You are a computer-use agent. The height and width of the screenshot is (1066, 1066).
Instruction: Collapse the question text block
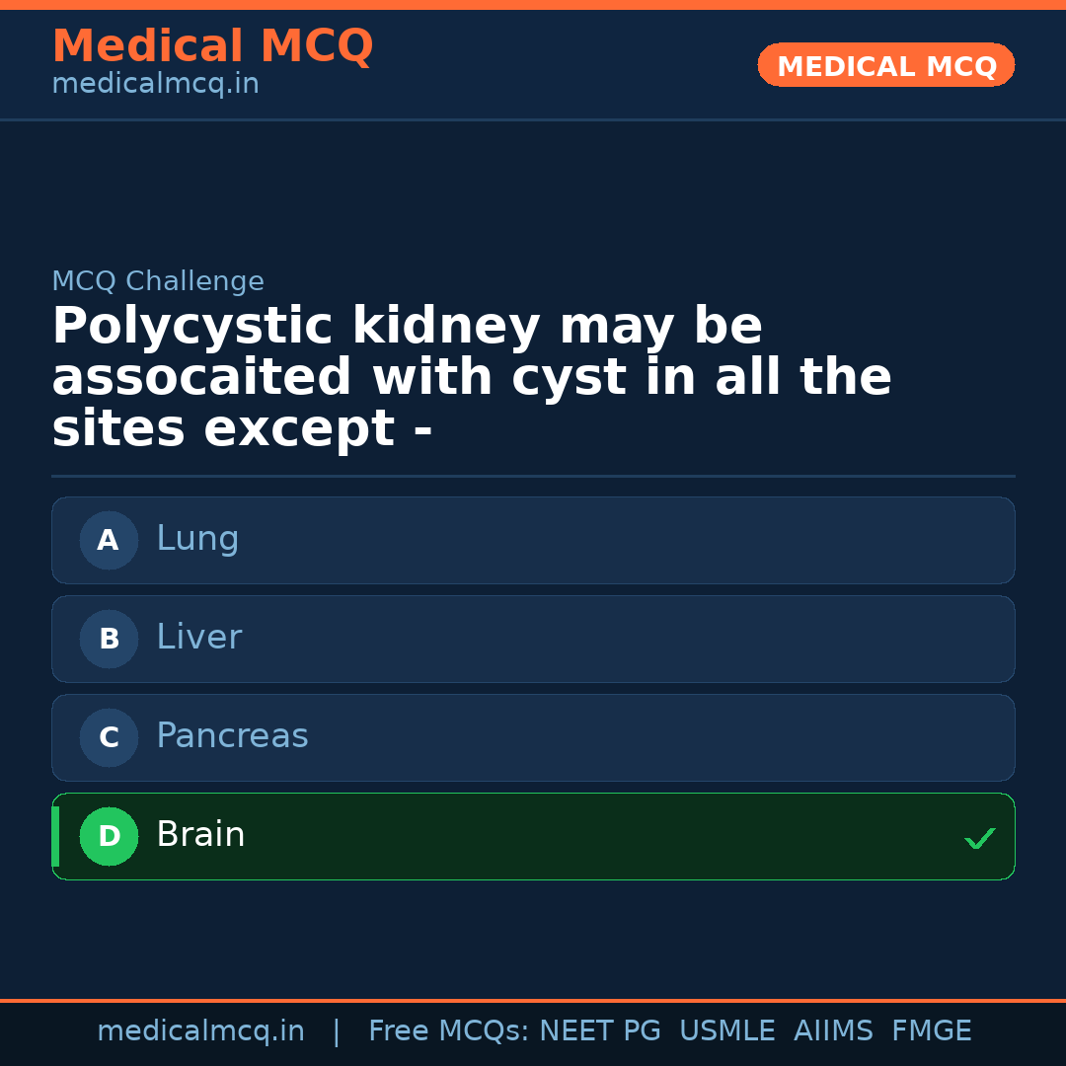coord(472,376)
